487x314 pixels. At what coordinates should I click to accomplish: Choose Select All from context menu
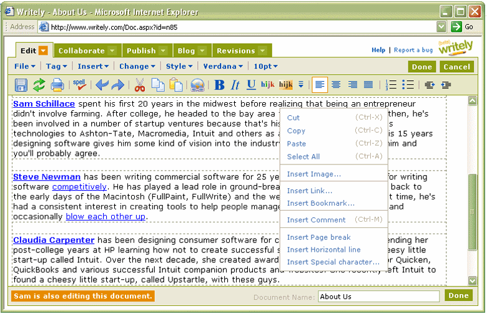point(334,156)
